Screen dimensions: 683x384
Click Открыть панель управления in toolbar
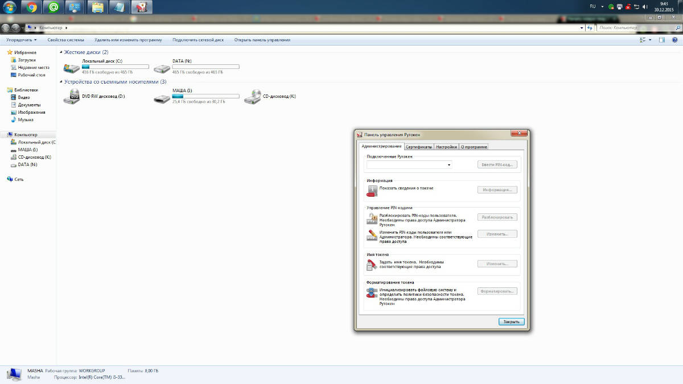(262, 40)
